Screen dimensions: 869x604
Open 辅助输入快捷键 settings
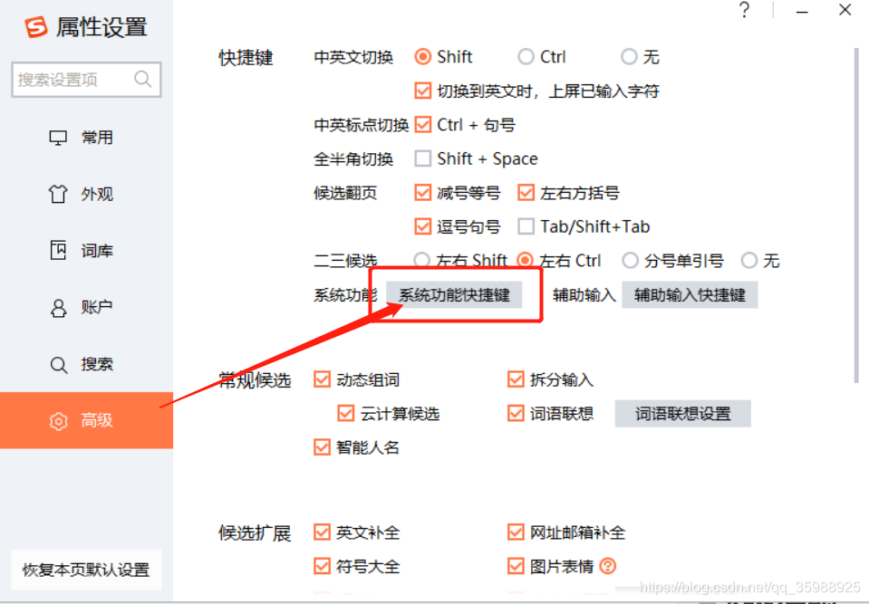[x=690, y=294]
